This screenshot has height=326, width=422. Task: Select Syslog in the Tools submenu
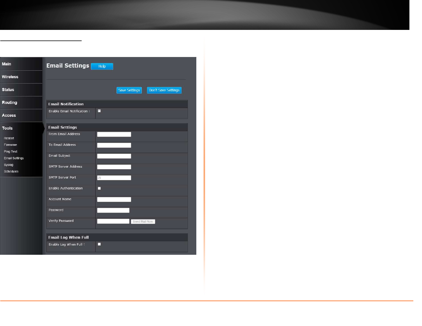[9, 165]
